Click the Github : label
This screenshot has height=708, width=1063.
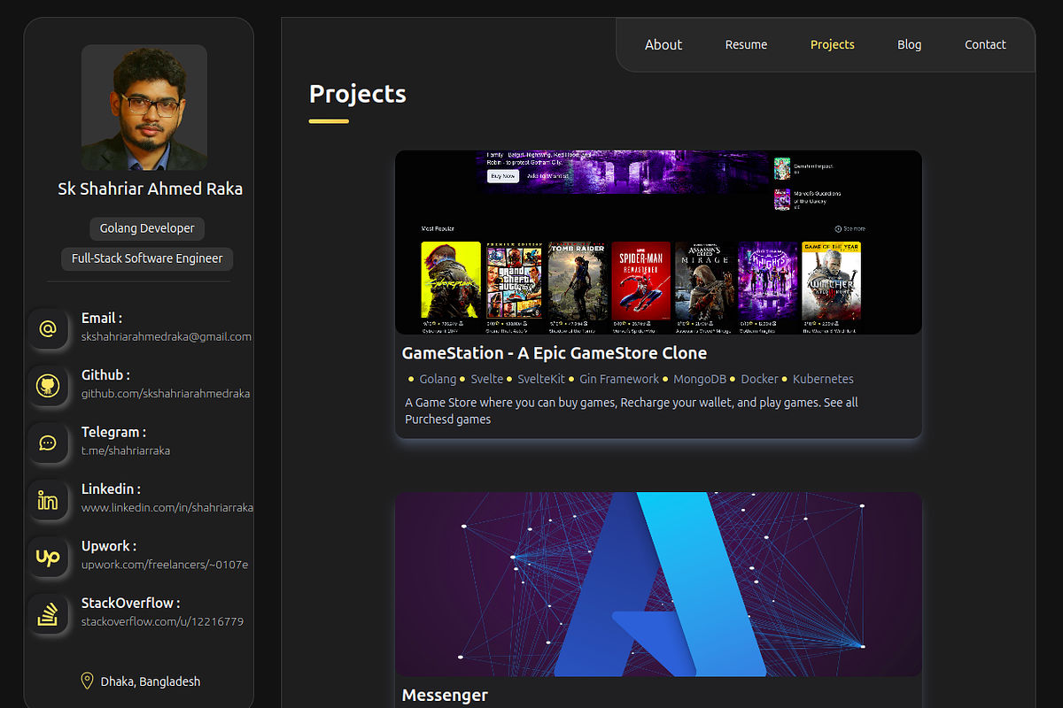[x=105, y=375]
